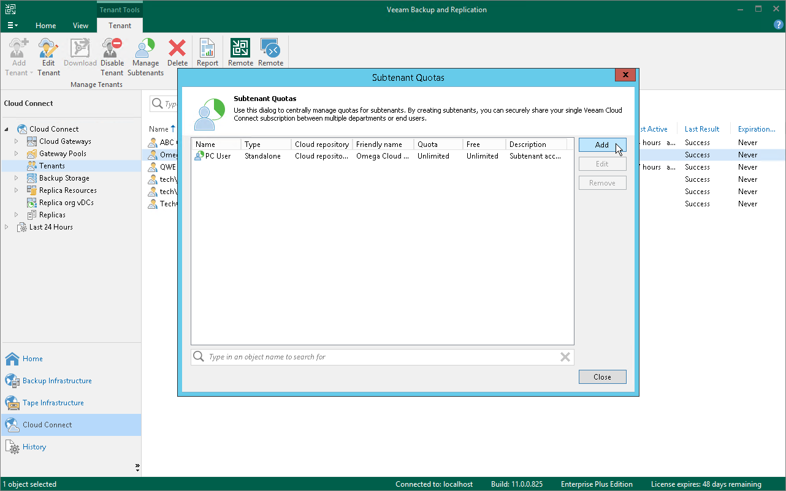The image size is (786, 491).
Task: Sort subtenants by the Quota column
Action: 438,144
